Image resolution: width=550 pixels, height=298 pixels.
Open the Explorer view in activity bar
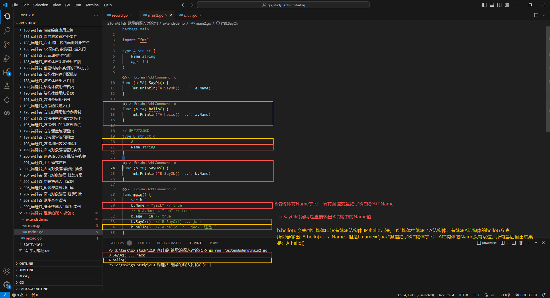pos(7,17)
